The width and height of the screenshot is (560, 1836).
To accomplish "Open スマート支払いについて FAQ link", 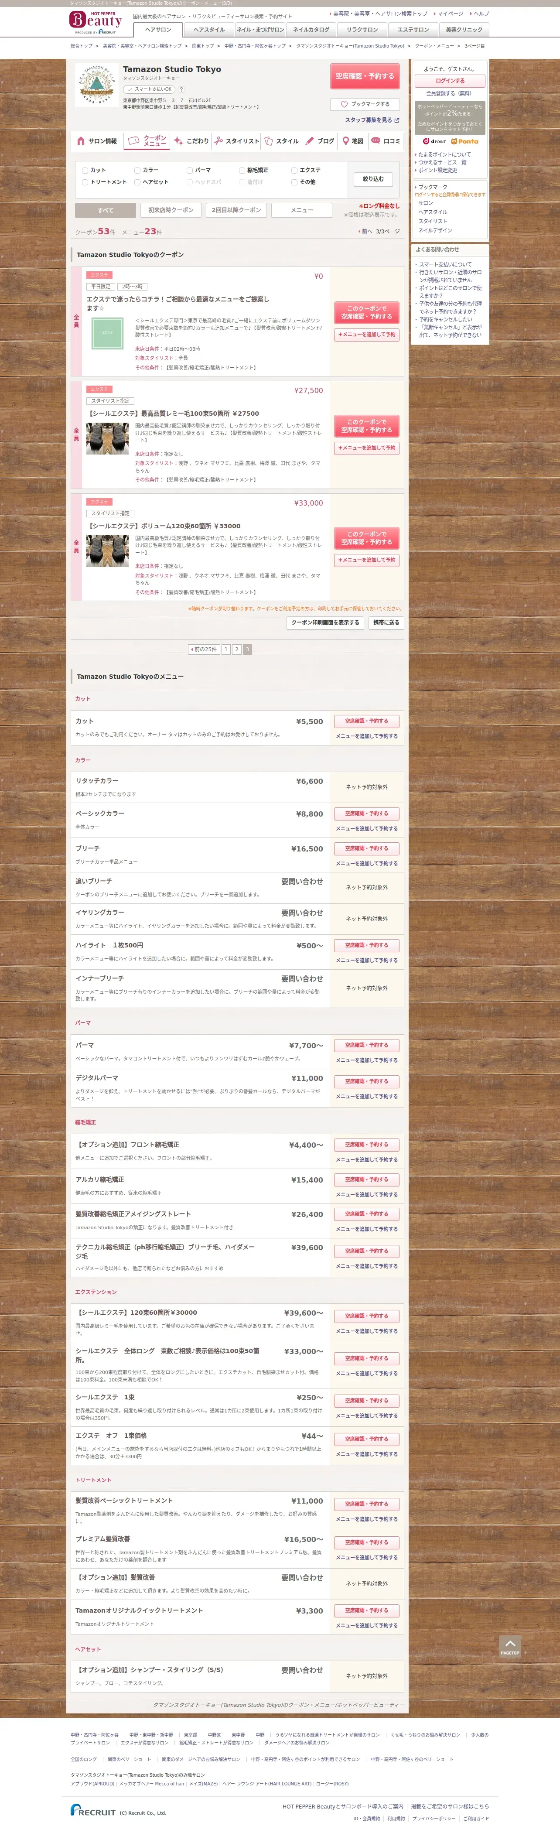I will click(444, 264).
